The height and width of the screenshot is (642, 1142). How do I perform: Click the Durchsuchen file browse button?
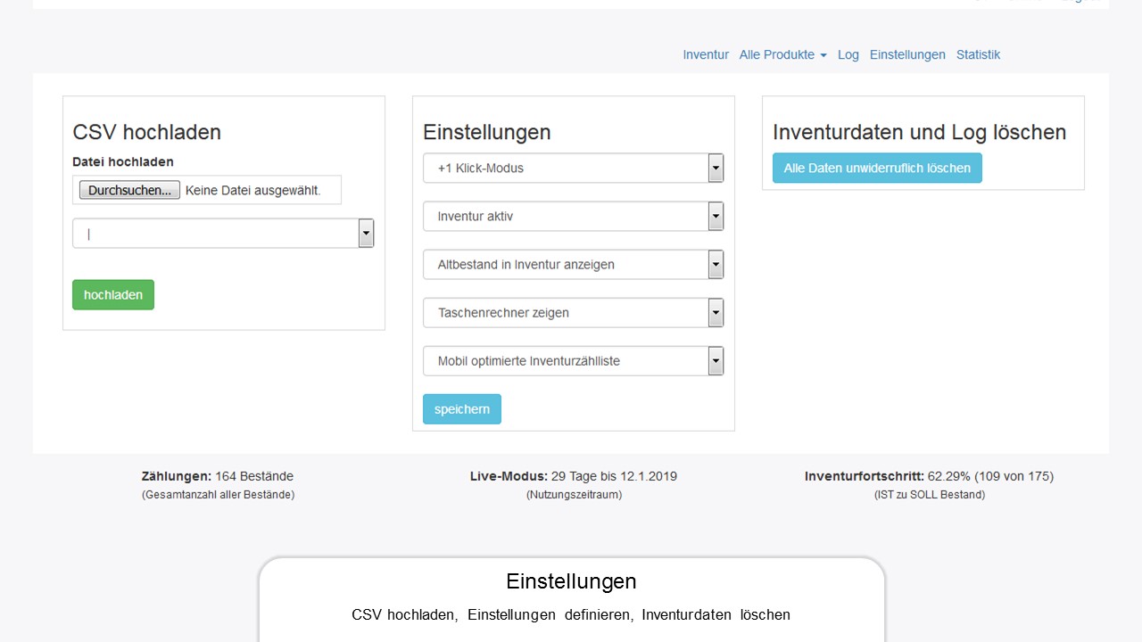129,190
